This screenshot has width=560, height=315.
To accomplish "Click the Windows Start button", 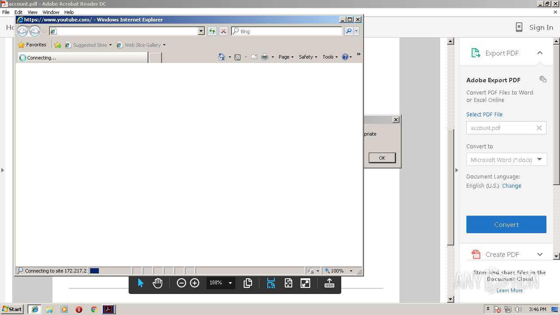I will pos(12,309).
